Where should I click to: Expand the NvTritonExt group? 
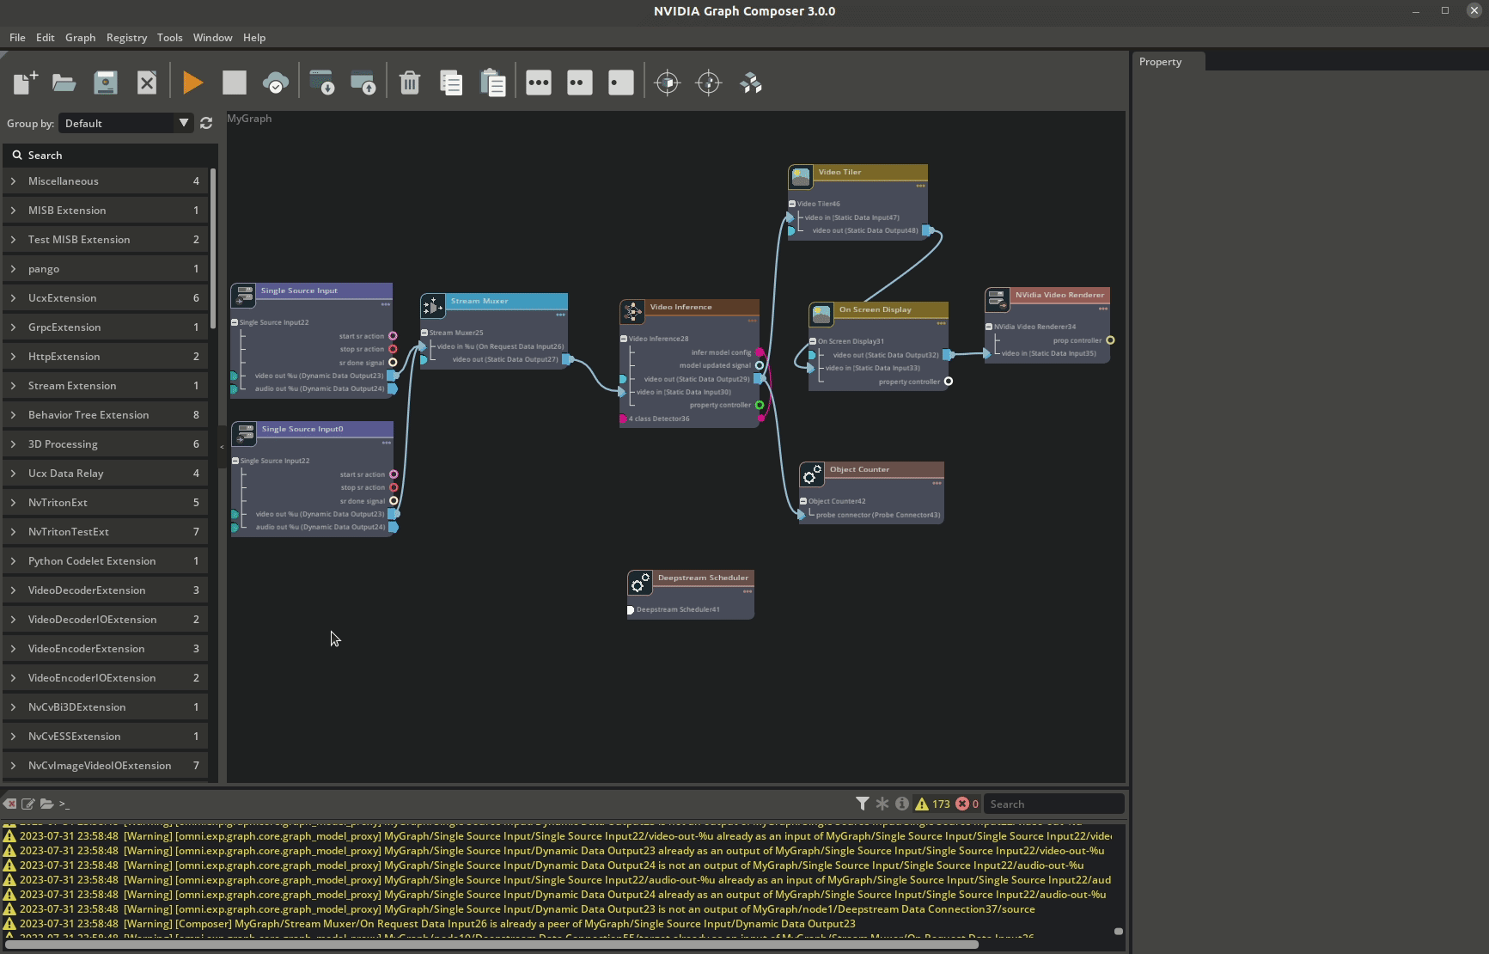tap(13, 503)
